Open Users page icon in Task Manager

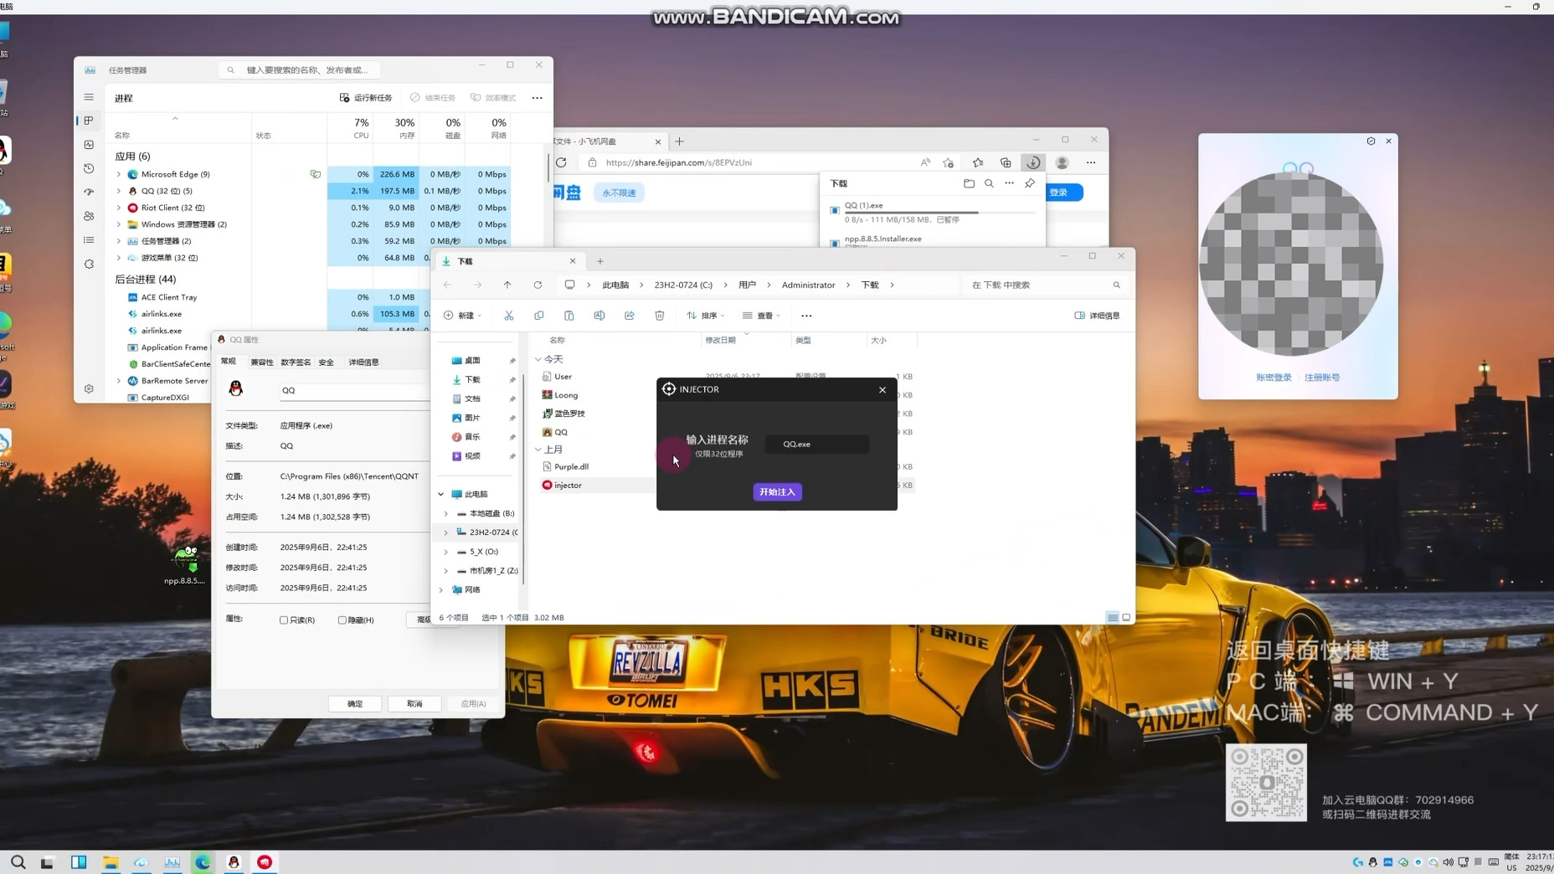[x=89, y=216]
